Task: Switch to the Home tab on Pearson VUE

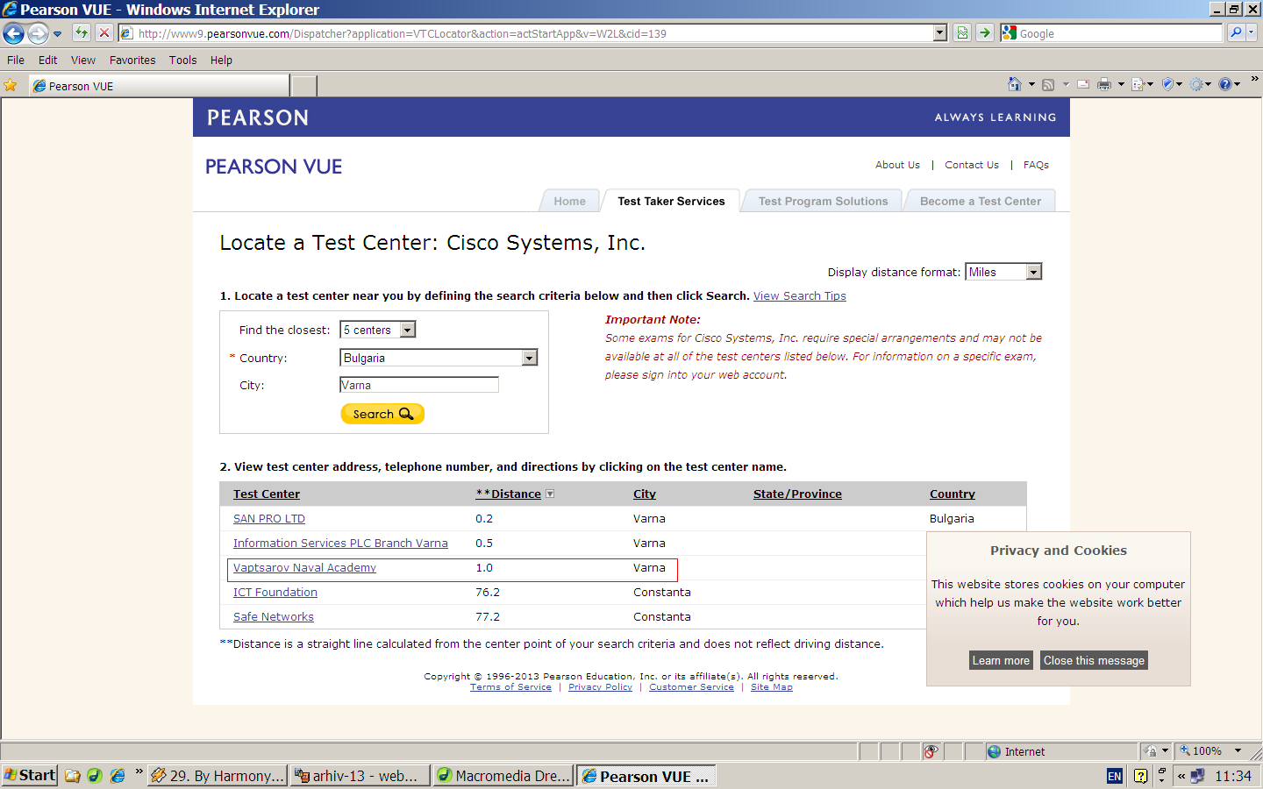Action: pyautogui.click(x=570, y=201)
